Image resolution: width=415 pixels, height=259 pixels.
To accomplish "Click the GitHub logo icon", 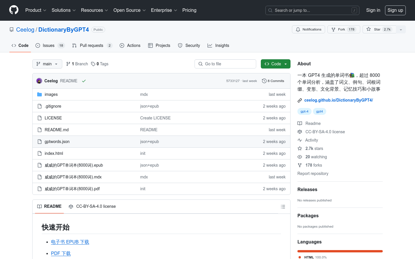I will click(14, 10).
